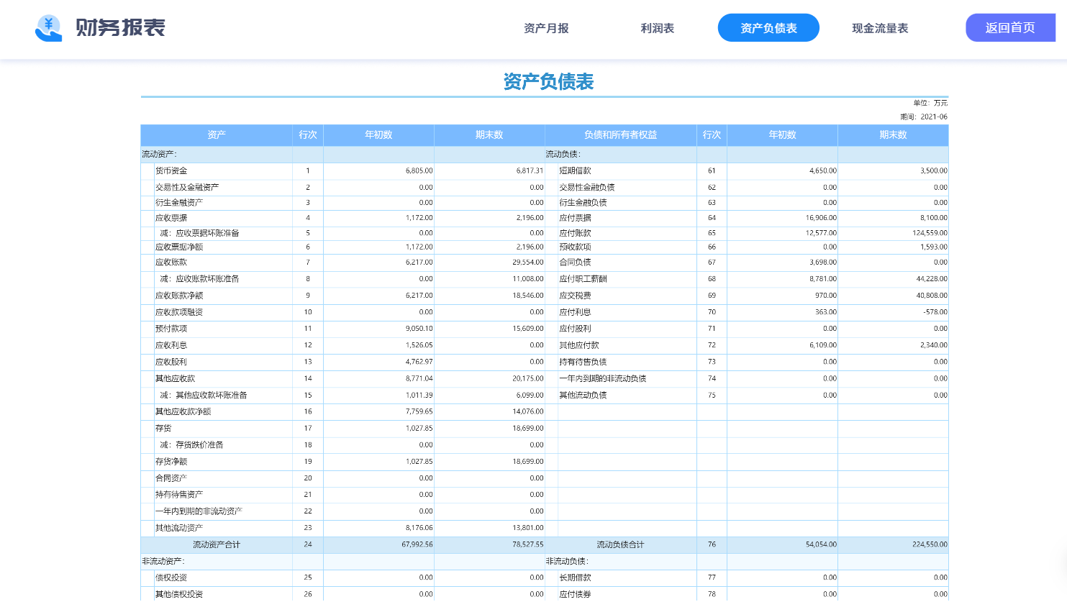The height and width of the screenshot is (607, 1067).
Task: Select the 应交税费 row label
Action: pos(575,295)
